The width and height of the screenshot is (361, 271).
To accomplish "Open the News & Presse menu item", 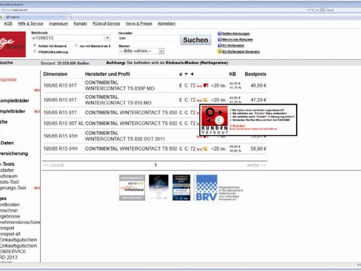I will pyautogui.click(x=139, y=23).
